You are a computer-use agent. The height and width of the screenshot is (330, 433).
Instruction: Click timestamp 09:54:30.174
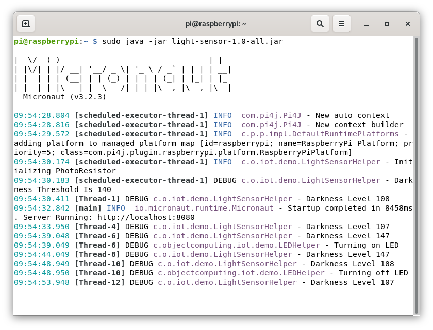[42, 162]
